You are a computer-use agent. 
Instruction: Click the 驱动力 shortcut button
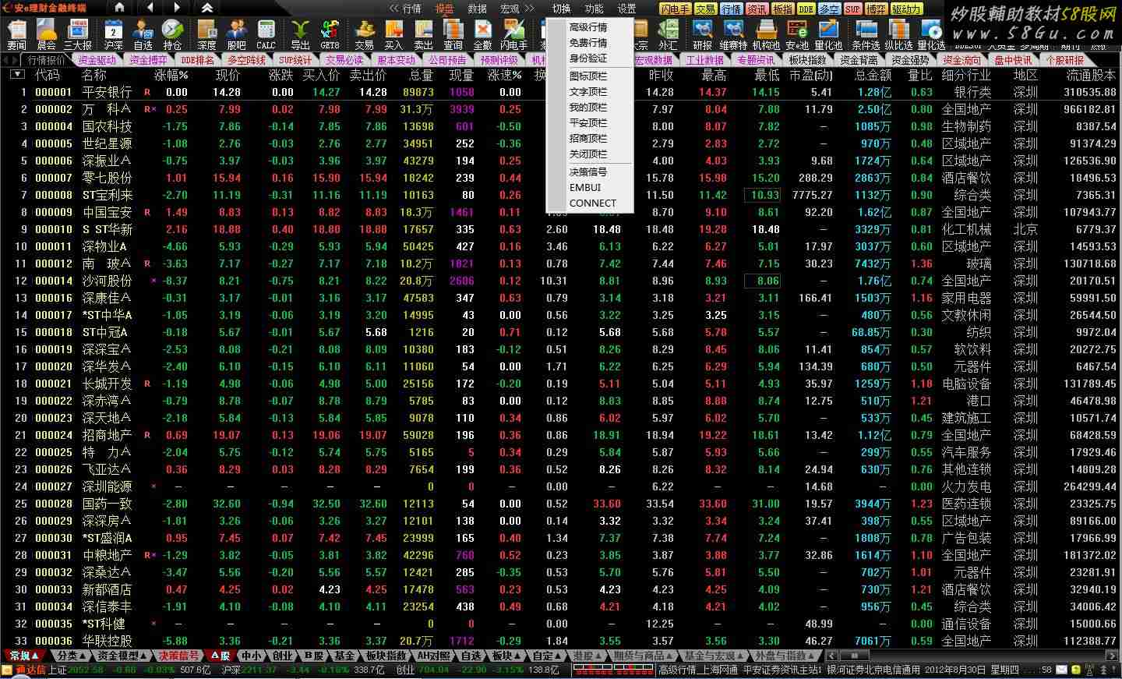[906, 9]
